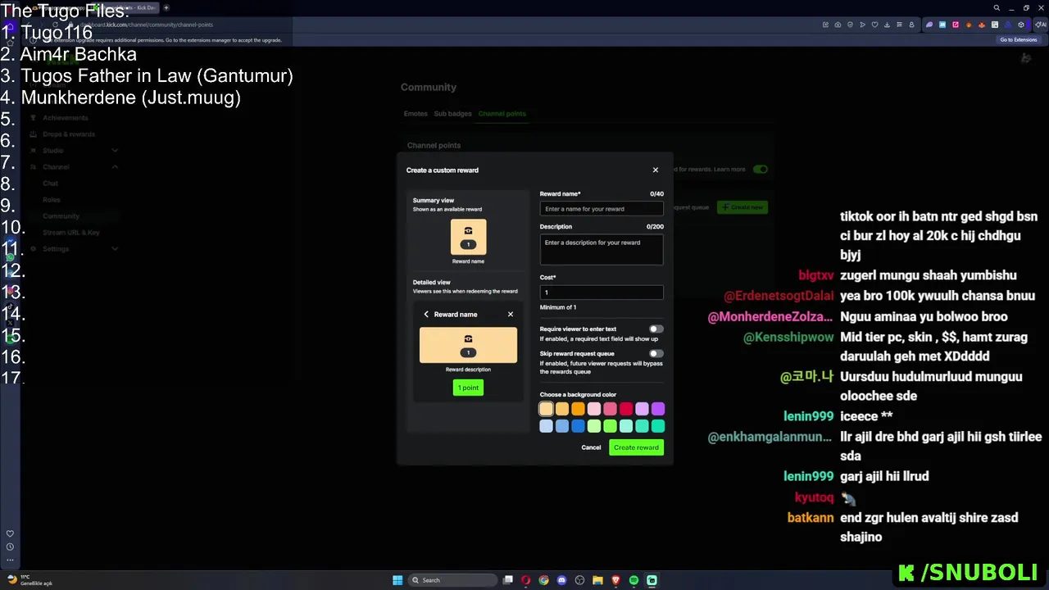The width and height of the screenshot is (1049, 590).
Task: Open Achievements in the dashboard sidebar
Action: [65, 118]
